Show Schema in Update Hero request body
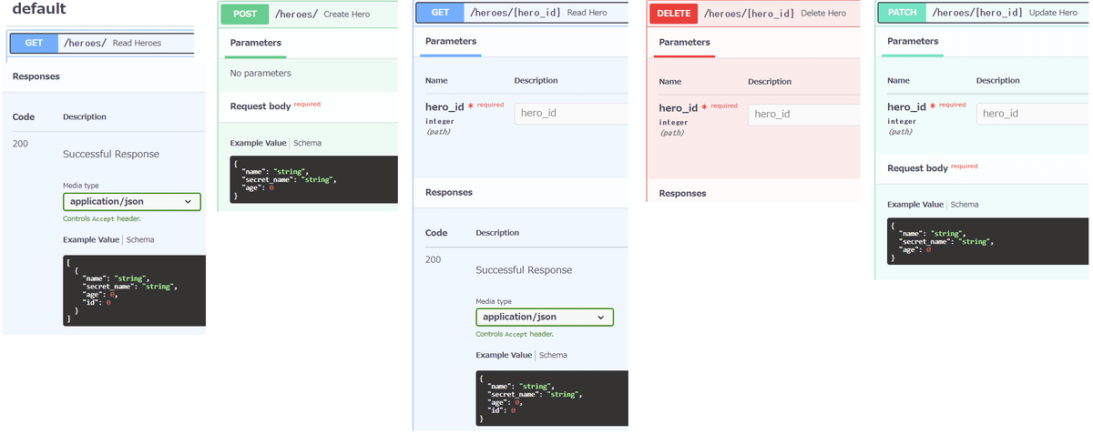1093x434 pixels. [965, 205]
